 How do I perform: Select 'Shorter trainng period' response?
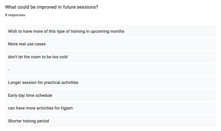[110, 121]
